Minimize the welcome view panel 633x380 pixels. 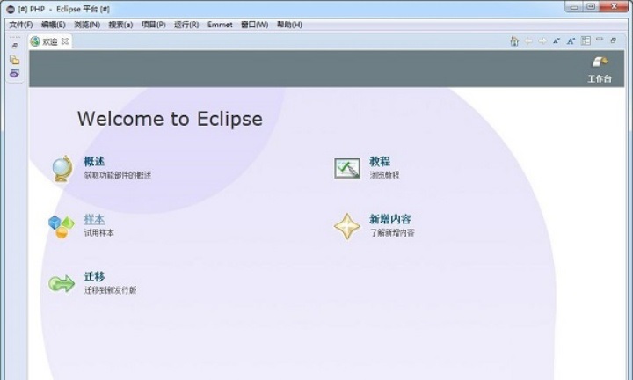pos(600,40)
